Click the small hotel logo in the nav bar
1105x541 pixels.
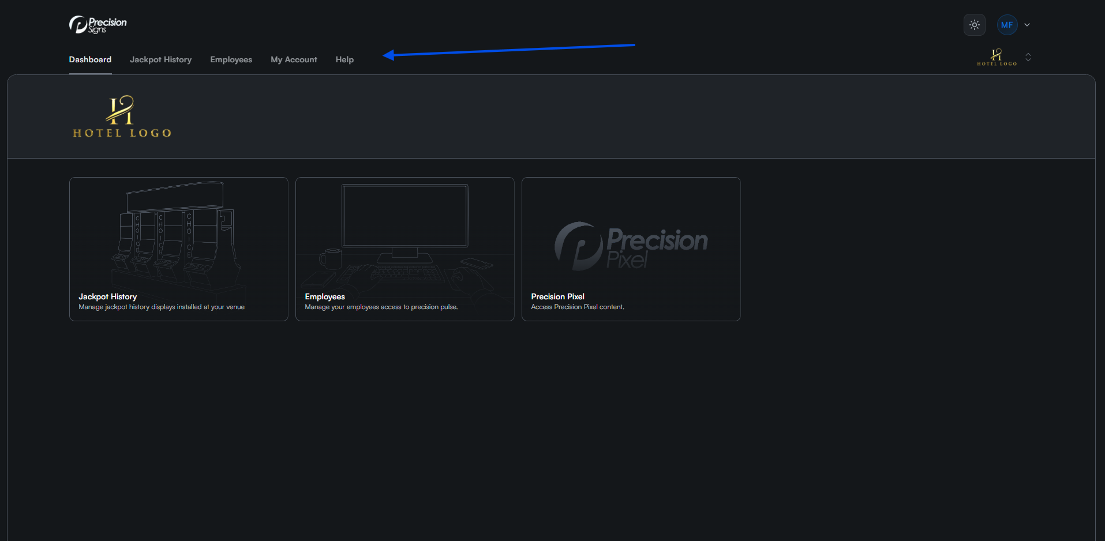(997, 57)
